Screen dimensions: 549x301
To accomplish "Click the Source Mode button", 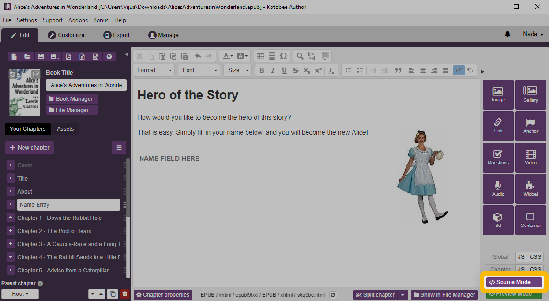I will pos(514,282).
